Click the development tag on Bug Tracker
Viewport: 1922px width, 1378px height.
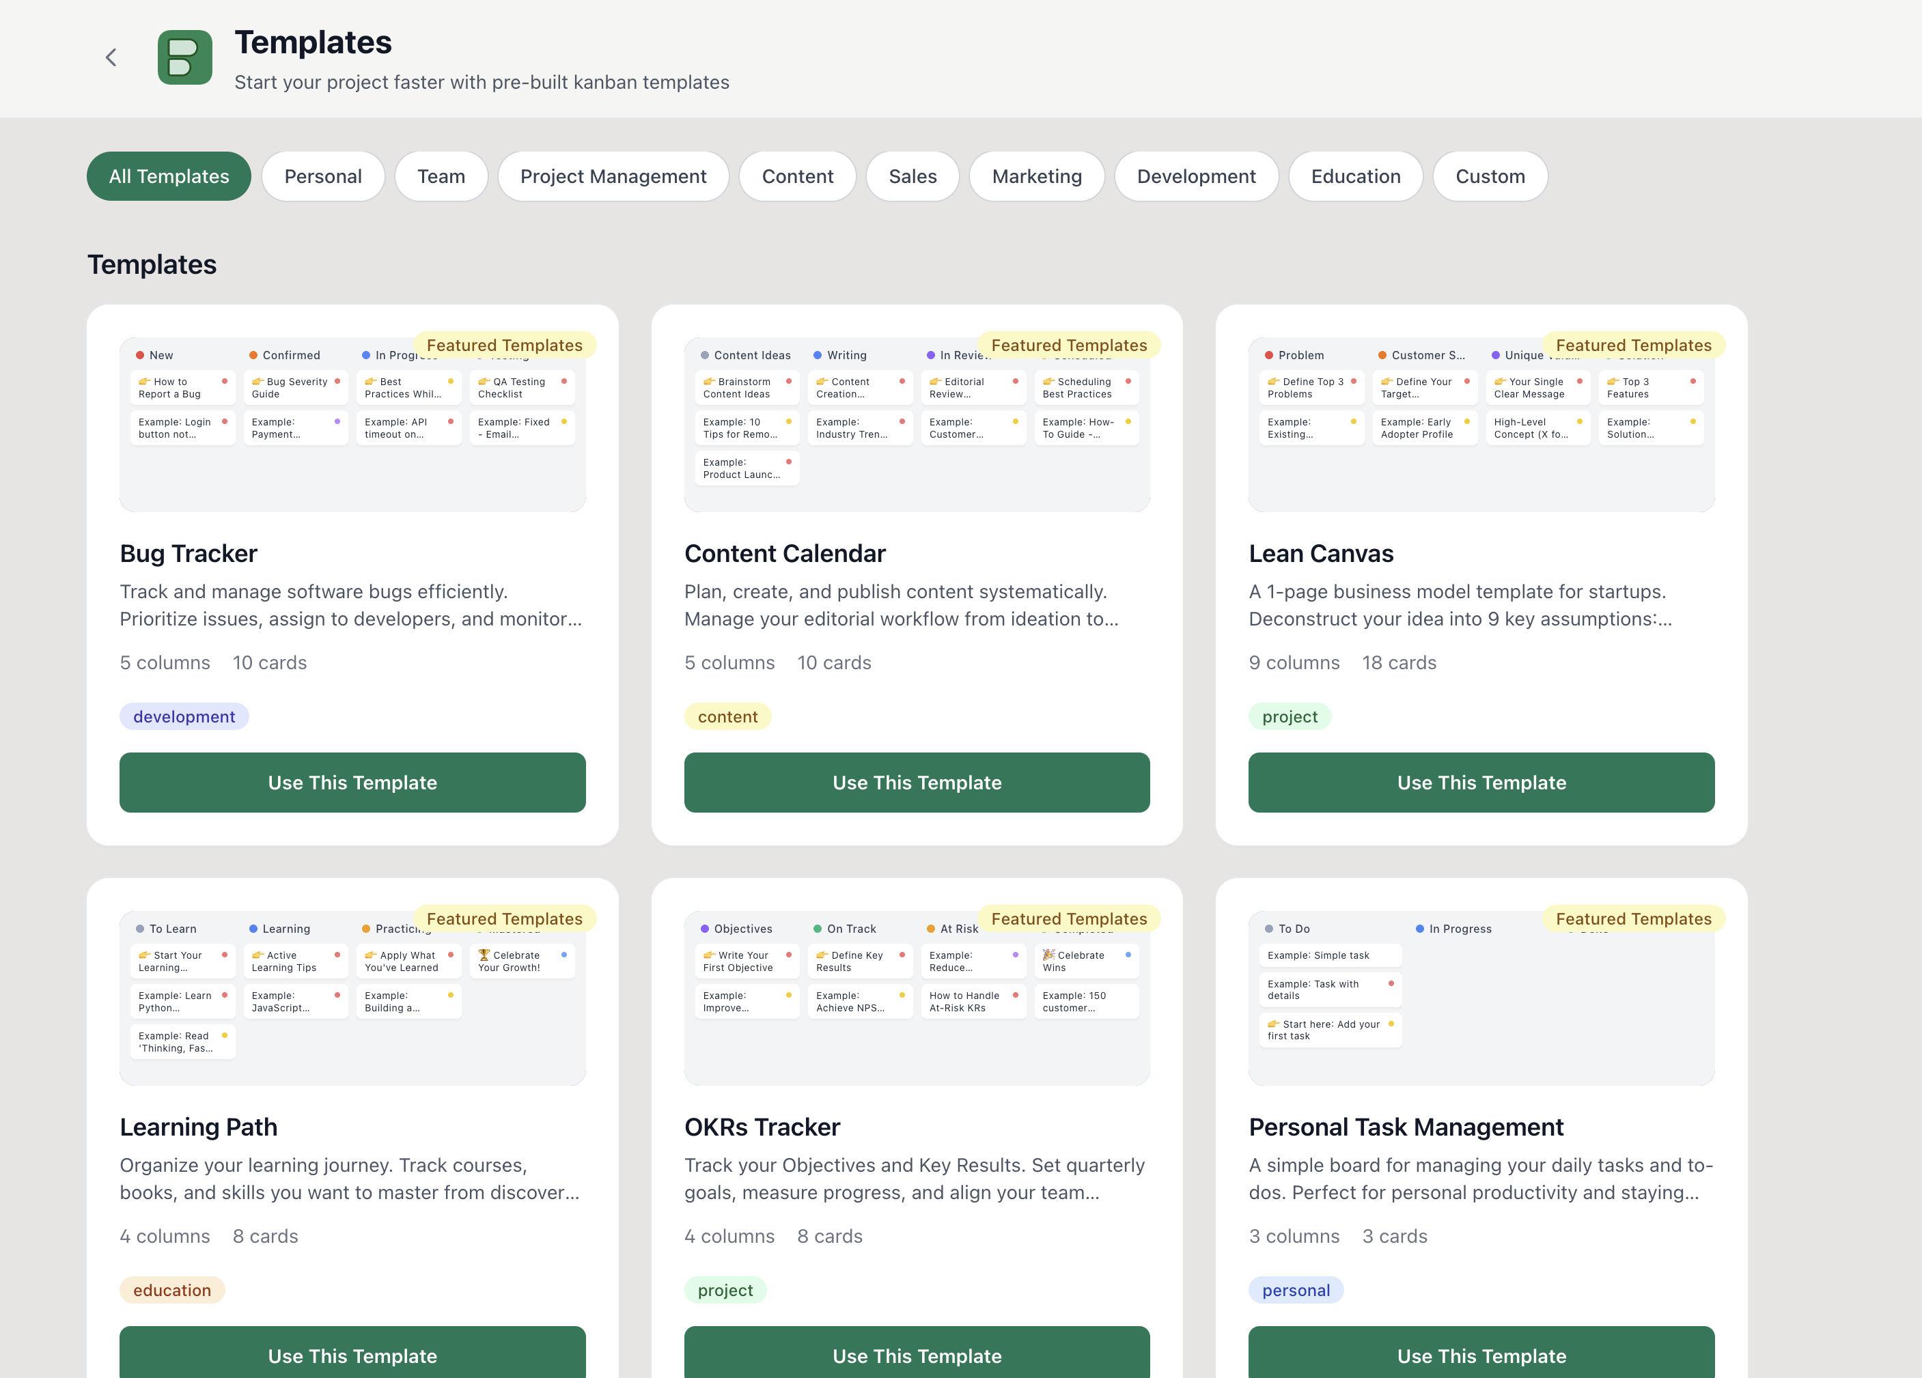click(x=184, y=717)
